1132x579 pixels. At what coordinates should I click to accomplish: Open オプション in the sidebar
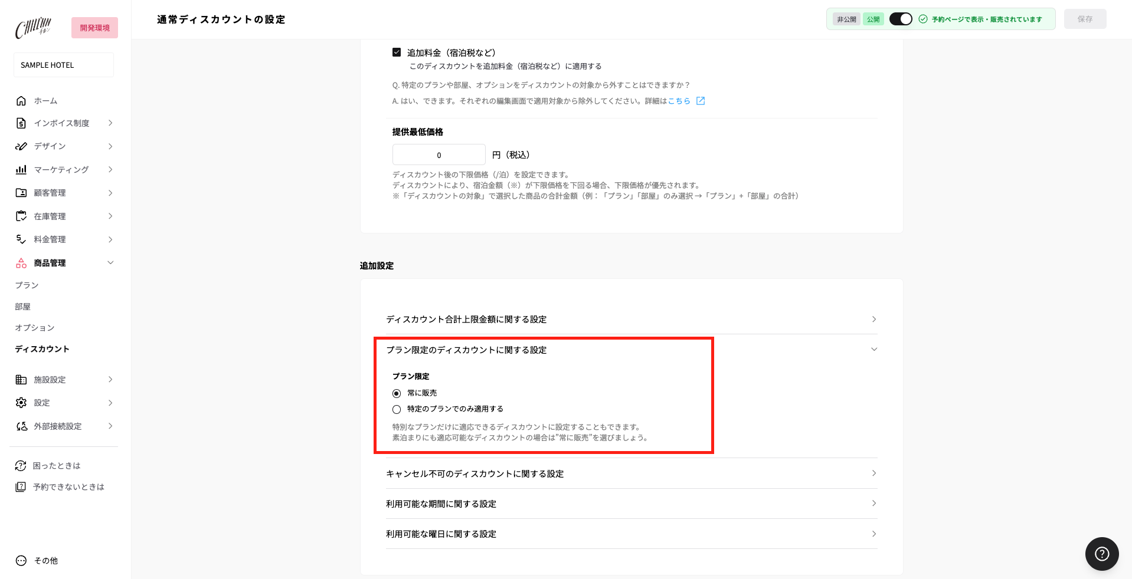click(x=35, y=328)
